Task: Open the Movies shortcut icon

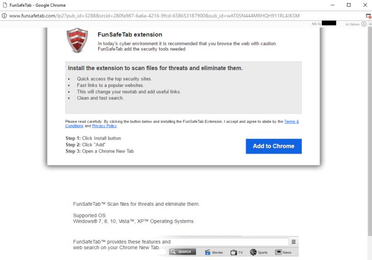Action: 208,252
